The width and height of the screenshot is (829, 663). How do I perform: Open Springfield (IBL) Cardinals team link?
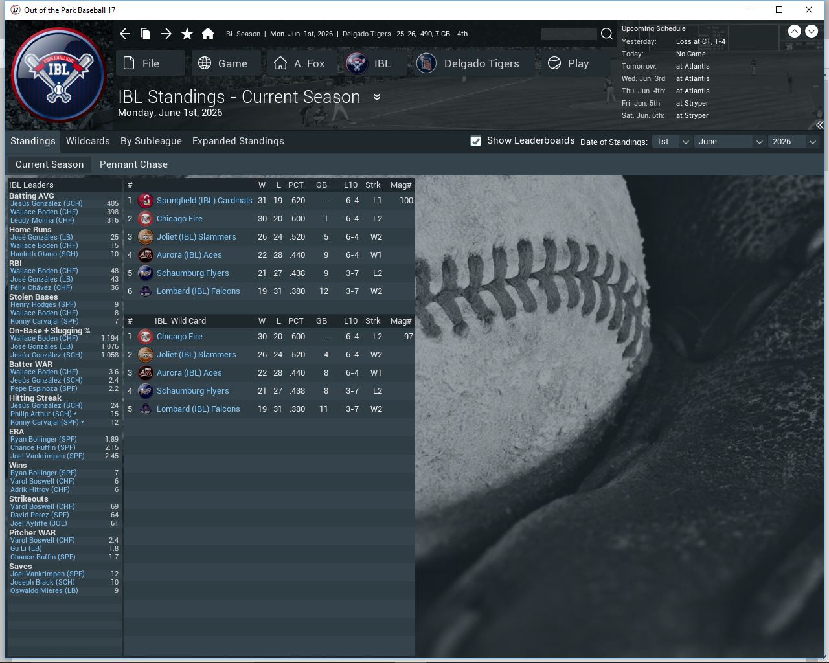coord(205,201)
